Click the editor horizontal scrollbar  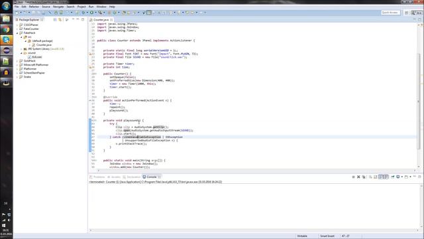pos(256,171)
